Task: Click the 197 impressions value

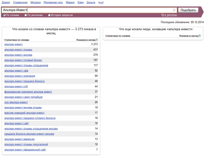Action: point(96,60)
